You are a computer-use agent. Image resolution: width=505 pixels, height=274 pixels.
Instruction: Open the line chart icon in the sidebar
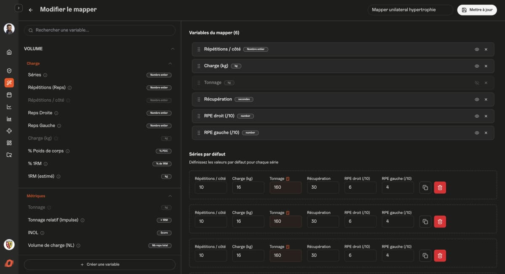click(9, 107)
